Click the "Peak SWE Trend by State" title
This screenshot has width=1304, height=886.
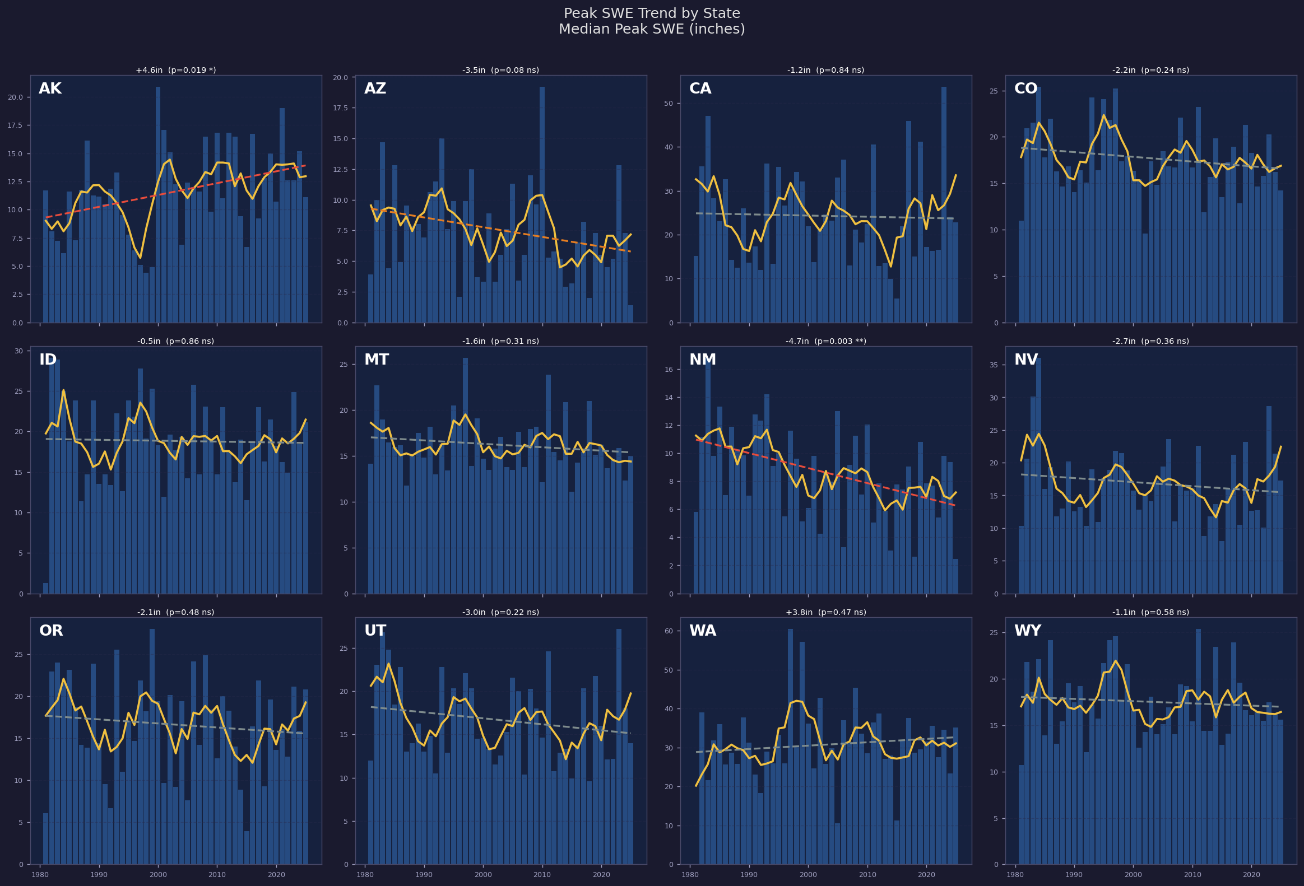click(652, 13)
